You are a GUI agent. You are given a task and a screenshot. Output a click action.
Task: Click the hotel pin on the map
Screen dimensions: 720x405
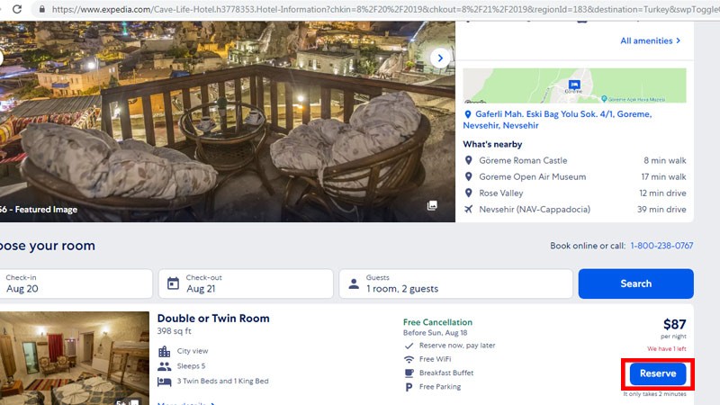coord(574,85)
